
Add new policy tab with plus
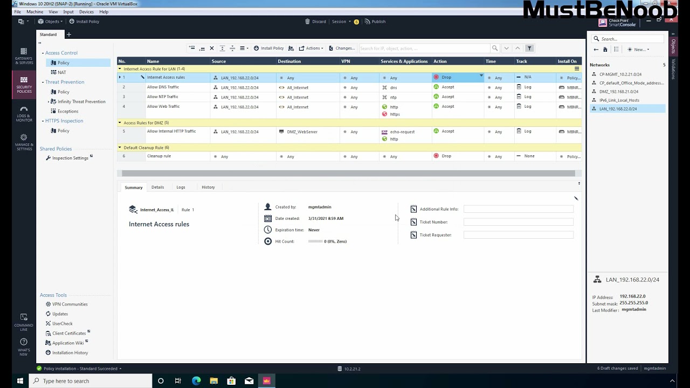point(68,34)
